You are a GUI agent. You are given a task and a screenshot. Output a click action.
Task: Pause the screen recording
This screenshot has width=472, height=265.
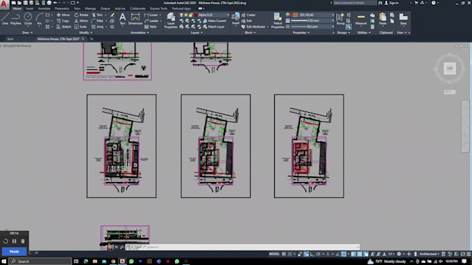[14, 241]
